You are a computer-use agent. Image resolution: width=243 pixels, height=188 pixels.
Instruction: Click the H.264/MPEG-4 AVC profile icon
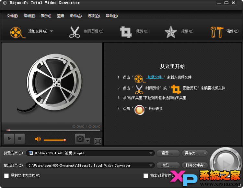click(x=31, y=153)
